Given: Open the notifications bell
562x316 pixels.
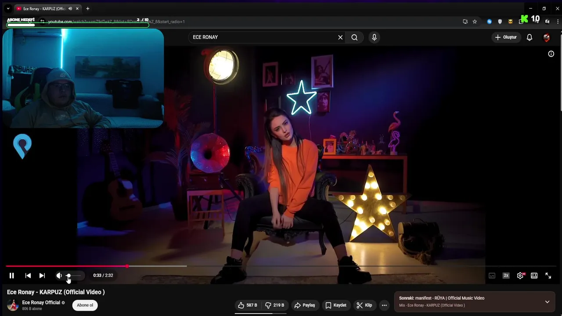Looking at the screenshot, I should pyautogui.click(x=530, y=37).
